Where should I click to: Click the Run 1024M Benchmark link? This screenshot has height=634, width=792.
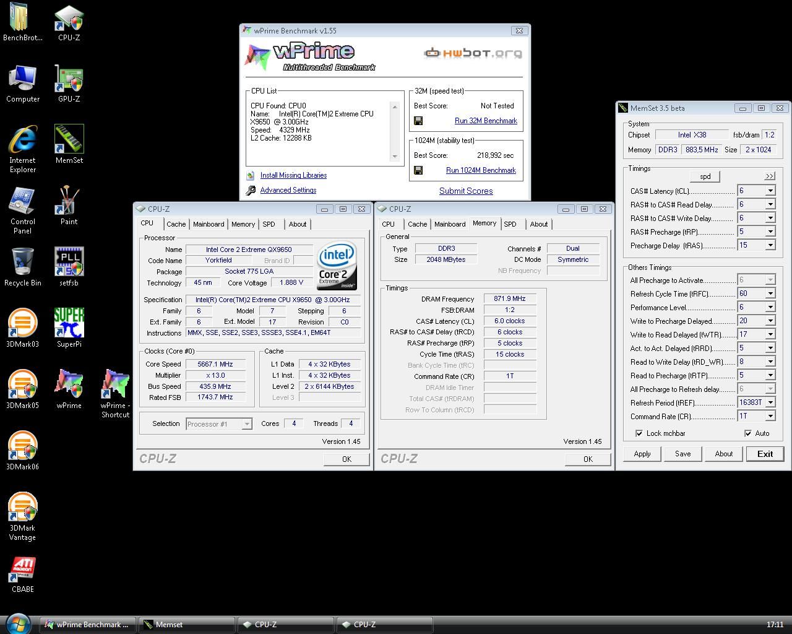coord(481,170)
